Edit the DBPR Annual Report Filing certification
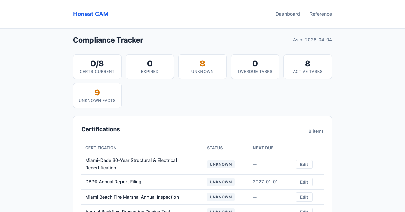 click(304, 182)
